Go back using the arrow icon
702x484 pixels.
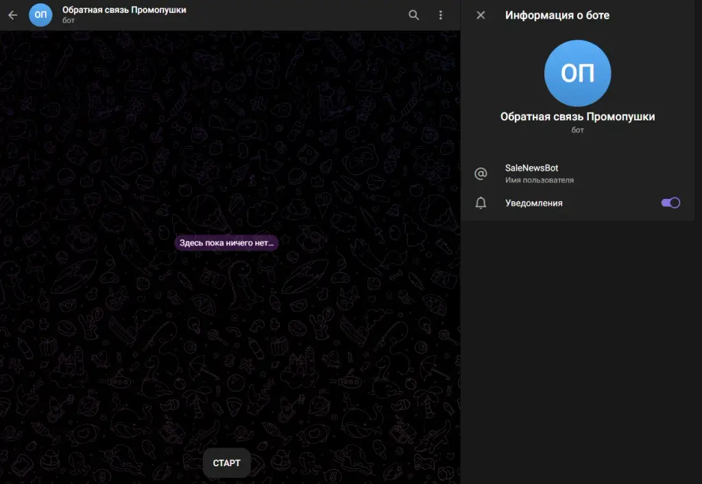click(12, 15)
